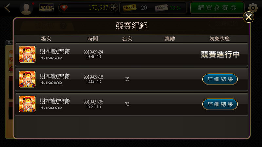View 詳細結果 for the 2019-09-06 match
The width and height of the screenshot is (262, 147).
220,104
